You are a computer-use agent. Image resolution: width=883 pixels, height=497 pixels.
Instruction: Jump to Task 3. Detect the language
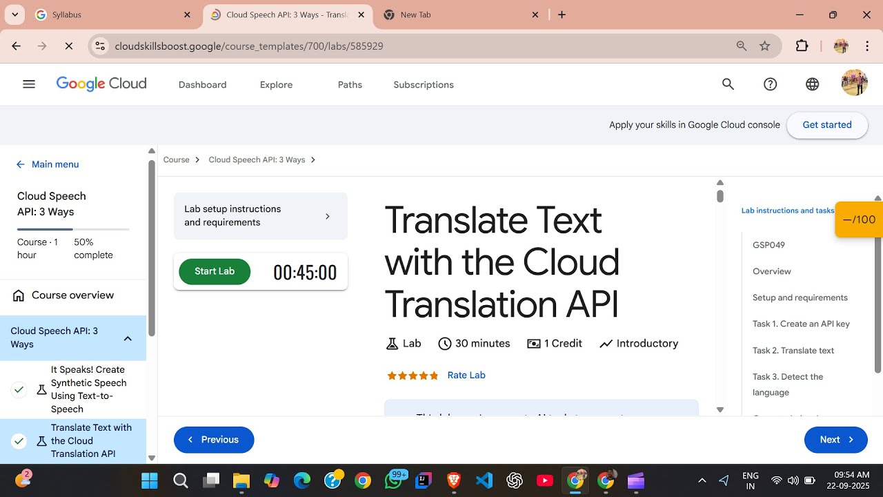pyautogui.click(x=788, y=384)
